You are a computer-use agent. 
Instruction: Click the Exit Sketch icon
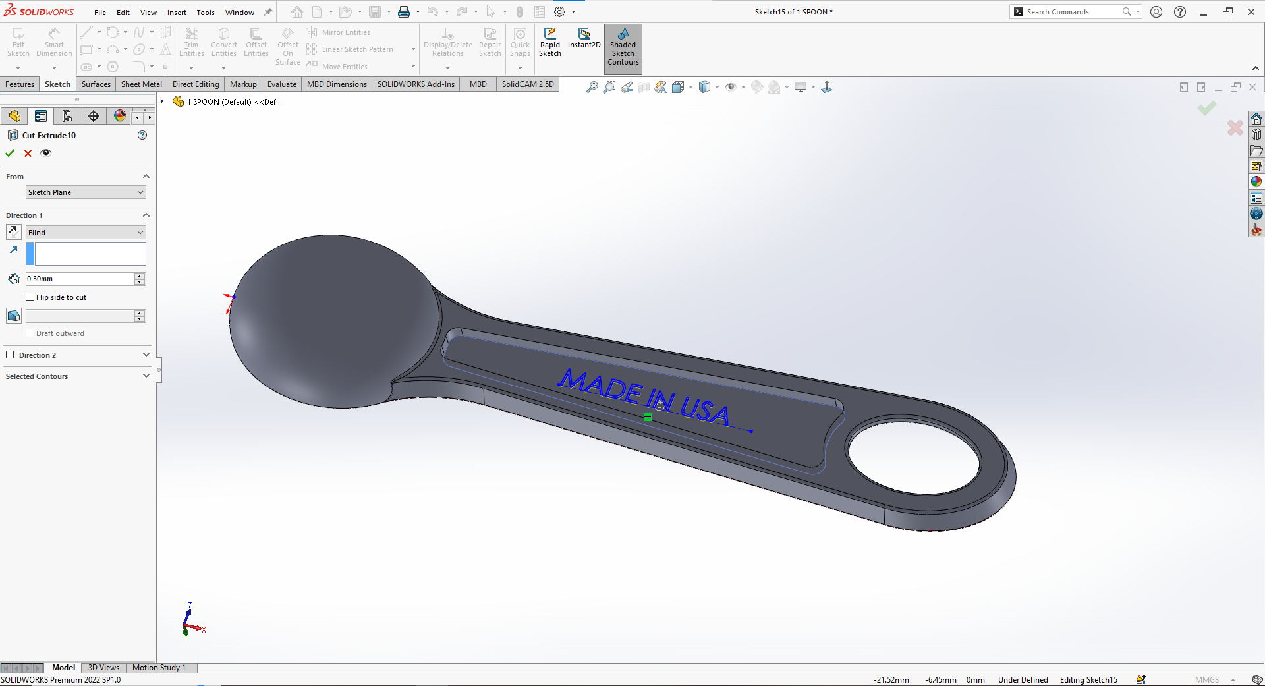tap(18, 42)
